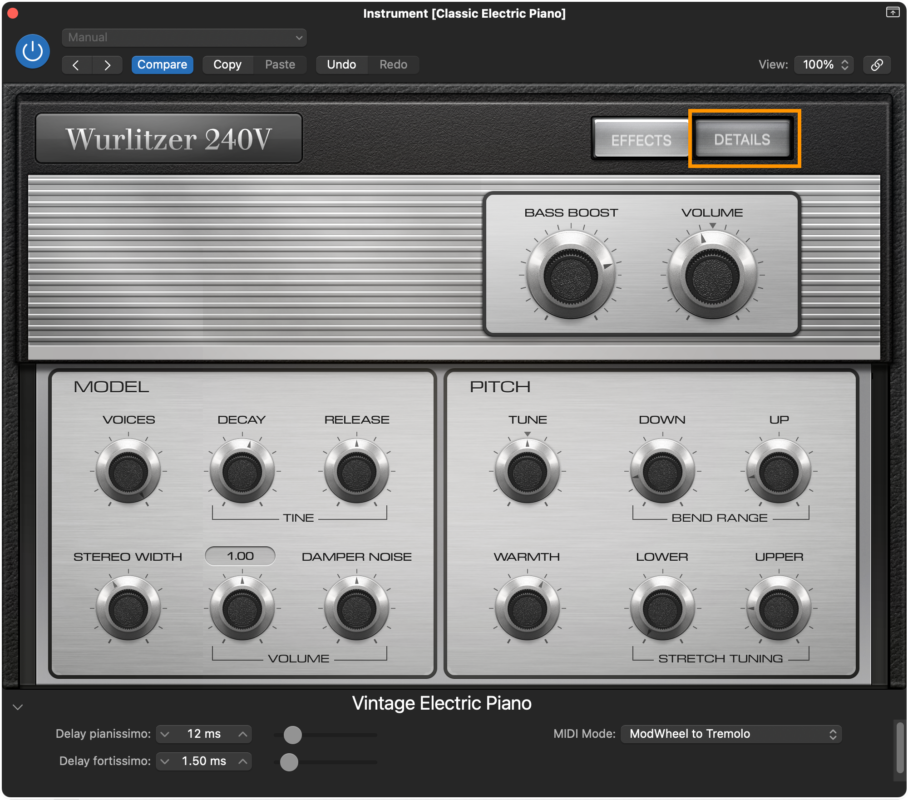Close the window with the red button
The width and height of the screenshot is (908, 800).
[x=13, y=13]
